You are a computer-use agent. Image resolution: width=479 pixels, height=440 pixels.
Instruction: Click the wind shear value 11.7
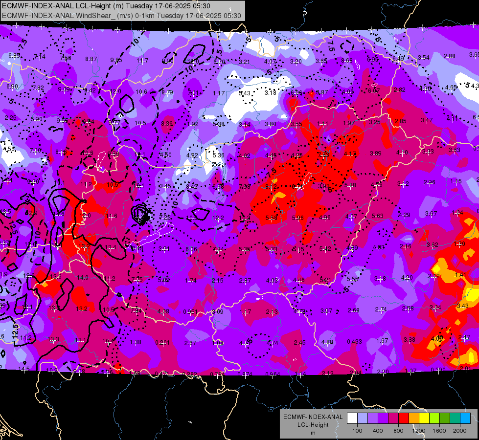tap(143, 61)
